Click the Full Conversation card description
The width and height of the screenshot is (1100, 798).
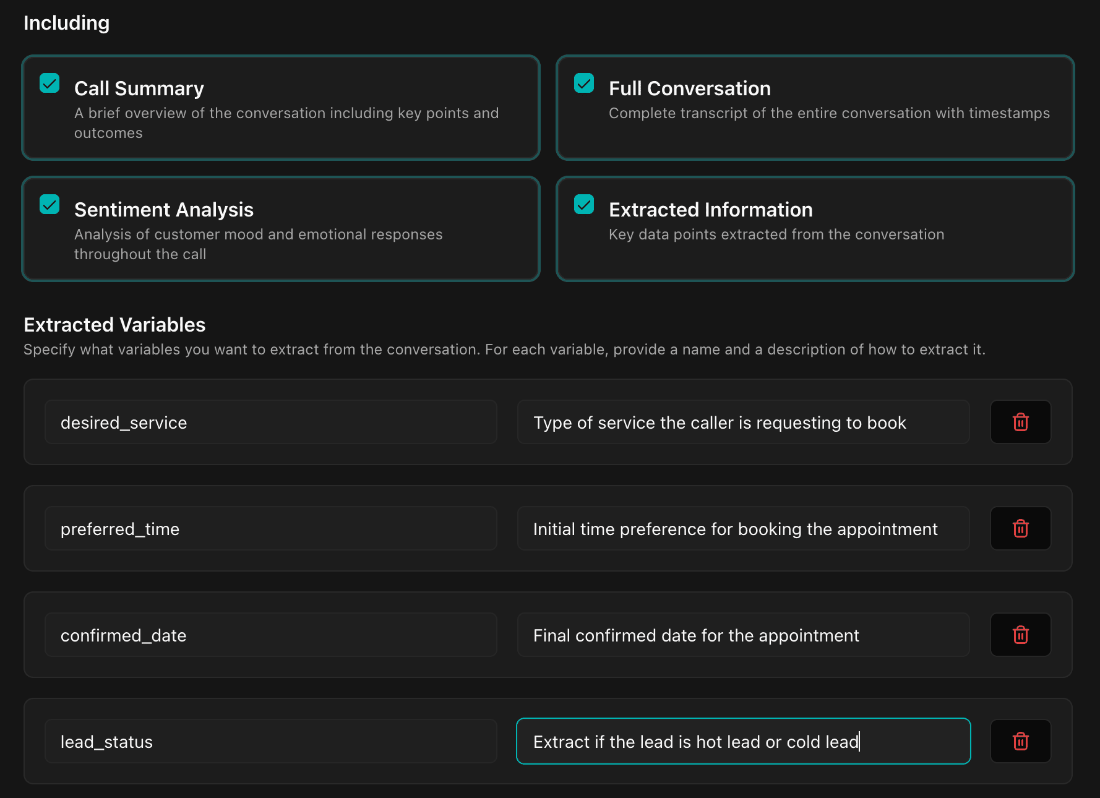829,113
